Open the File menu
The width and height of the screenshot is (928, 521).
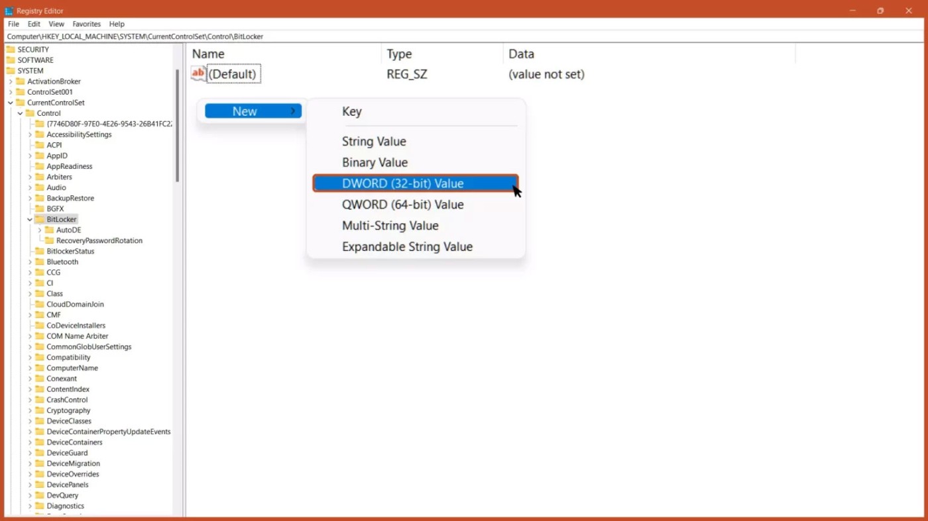[x=13, y=24]
